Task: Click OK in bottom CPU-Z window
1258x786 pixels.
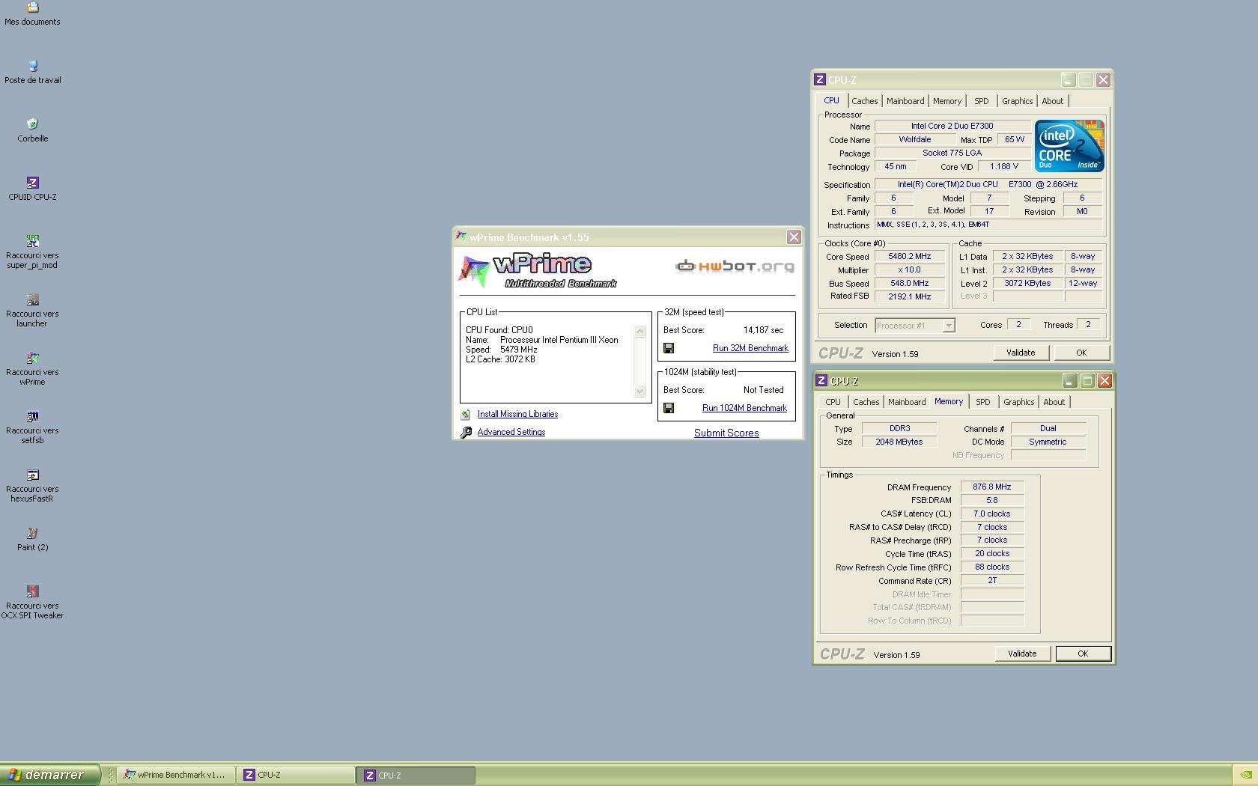Action: 1082,654
